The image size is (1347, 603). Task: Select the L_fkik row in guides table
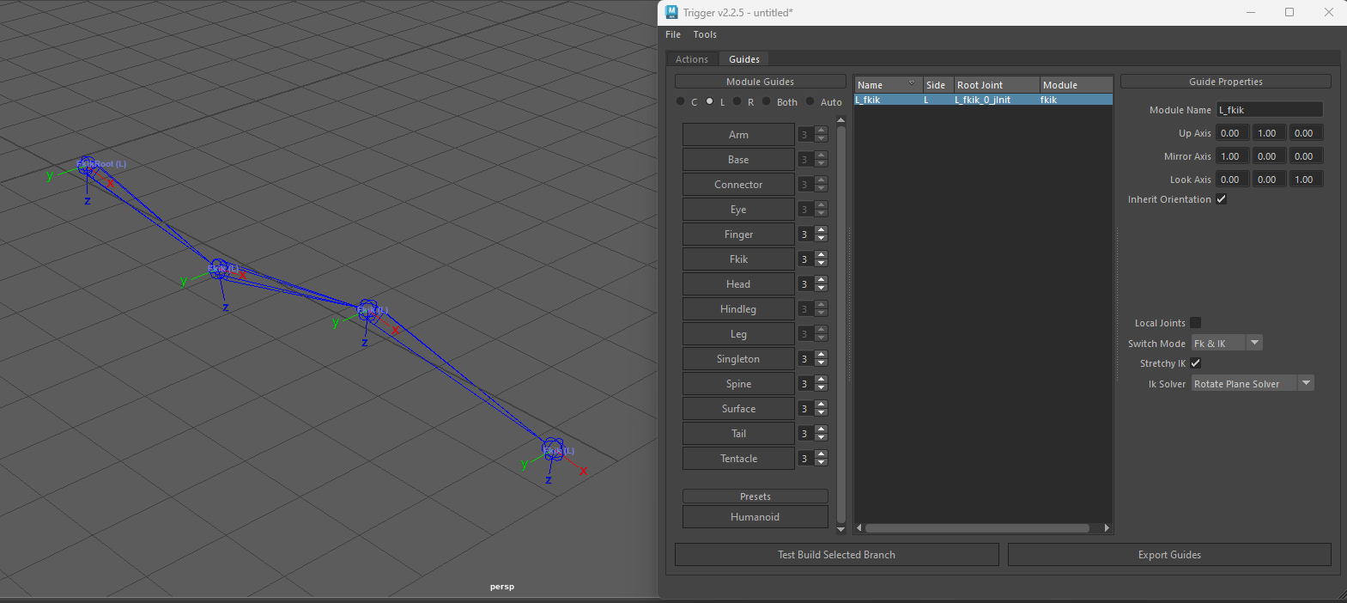coord(983,100)
